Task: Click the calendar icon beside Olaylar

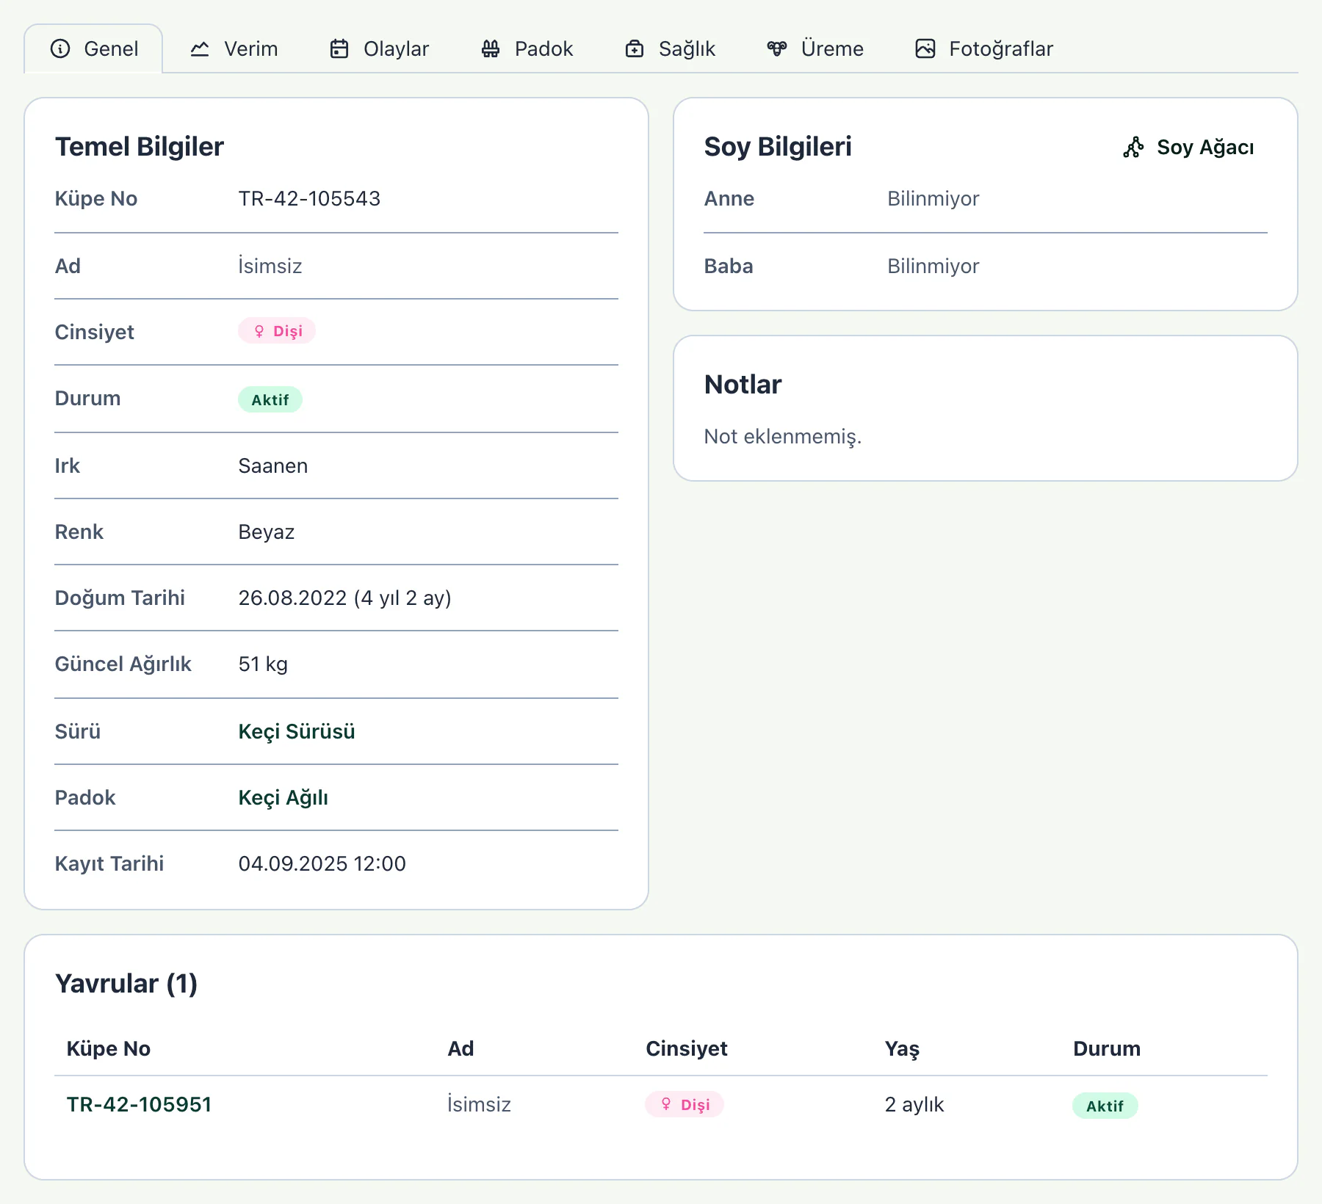Action: tap(339, 48)
